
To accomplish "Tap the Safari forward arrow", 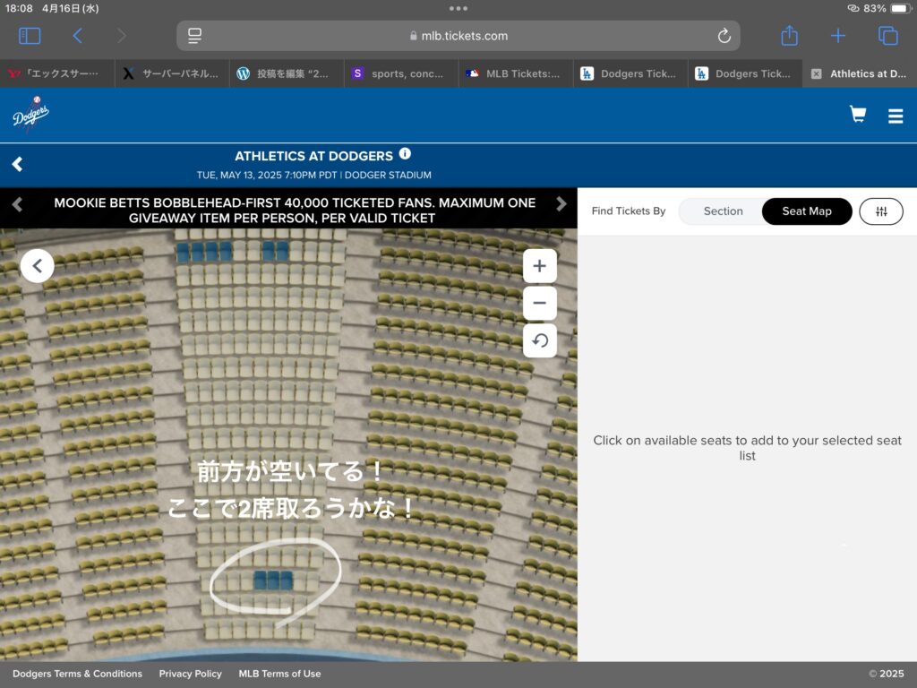I will click(122, 36).
